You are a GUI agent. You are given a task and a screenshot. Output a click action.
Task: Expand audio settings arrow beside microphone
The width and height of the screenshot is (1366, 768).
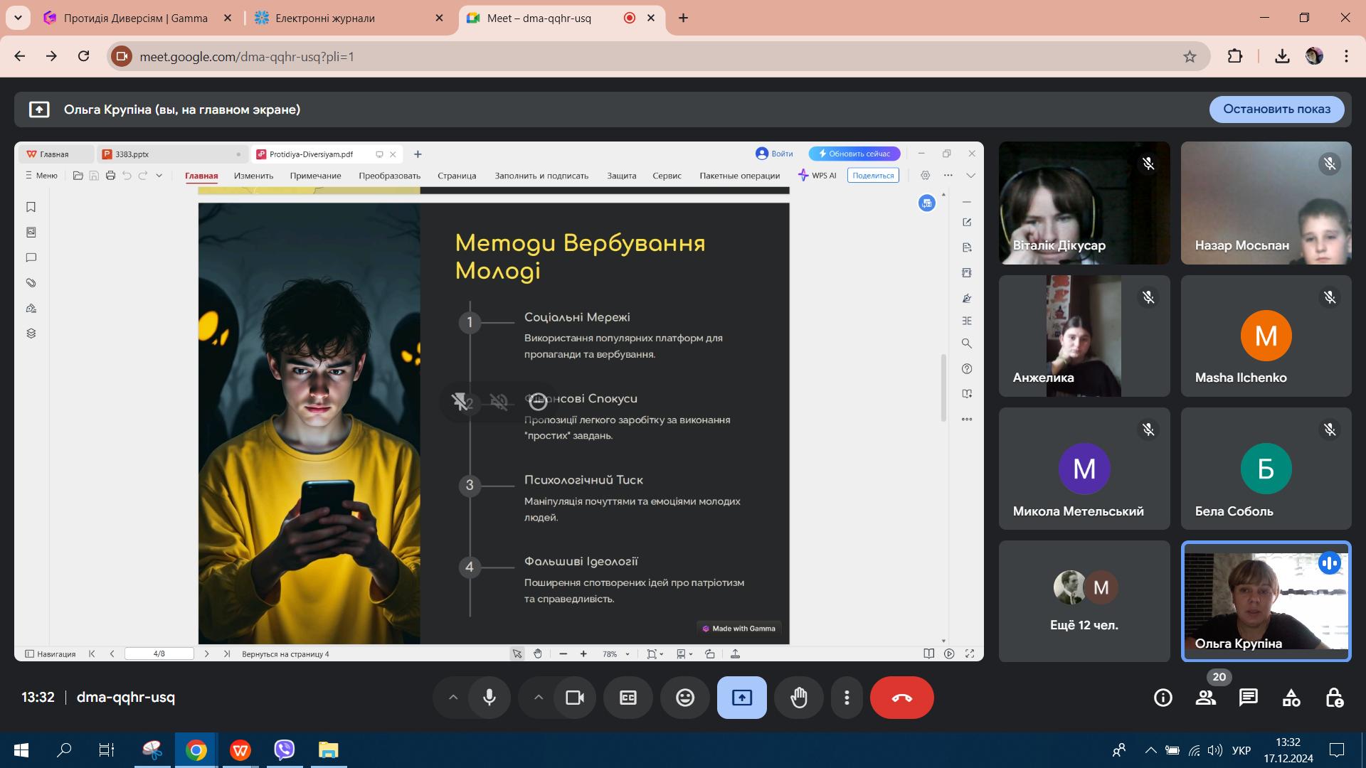(453, 698)
